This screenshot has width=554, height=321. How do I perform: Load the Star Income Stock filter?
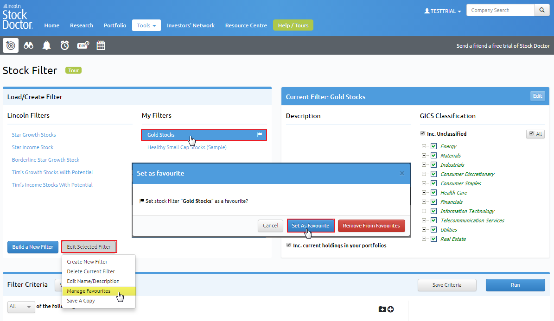pyautogui.click(x=32, y=147)
